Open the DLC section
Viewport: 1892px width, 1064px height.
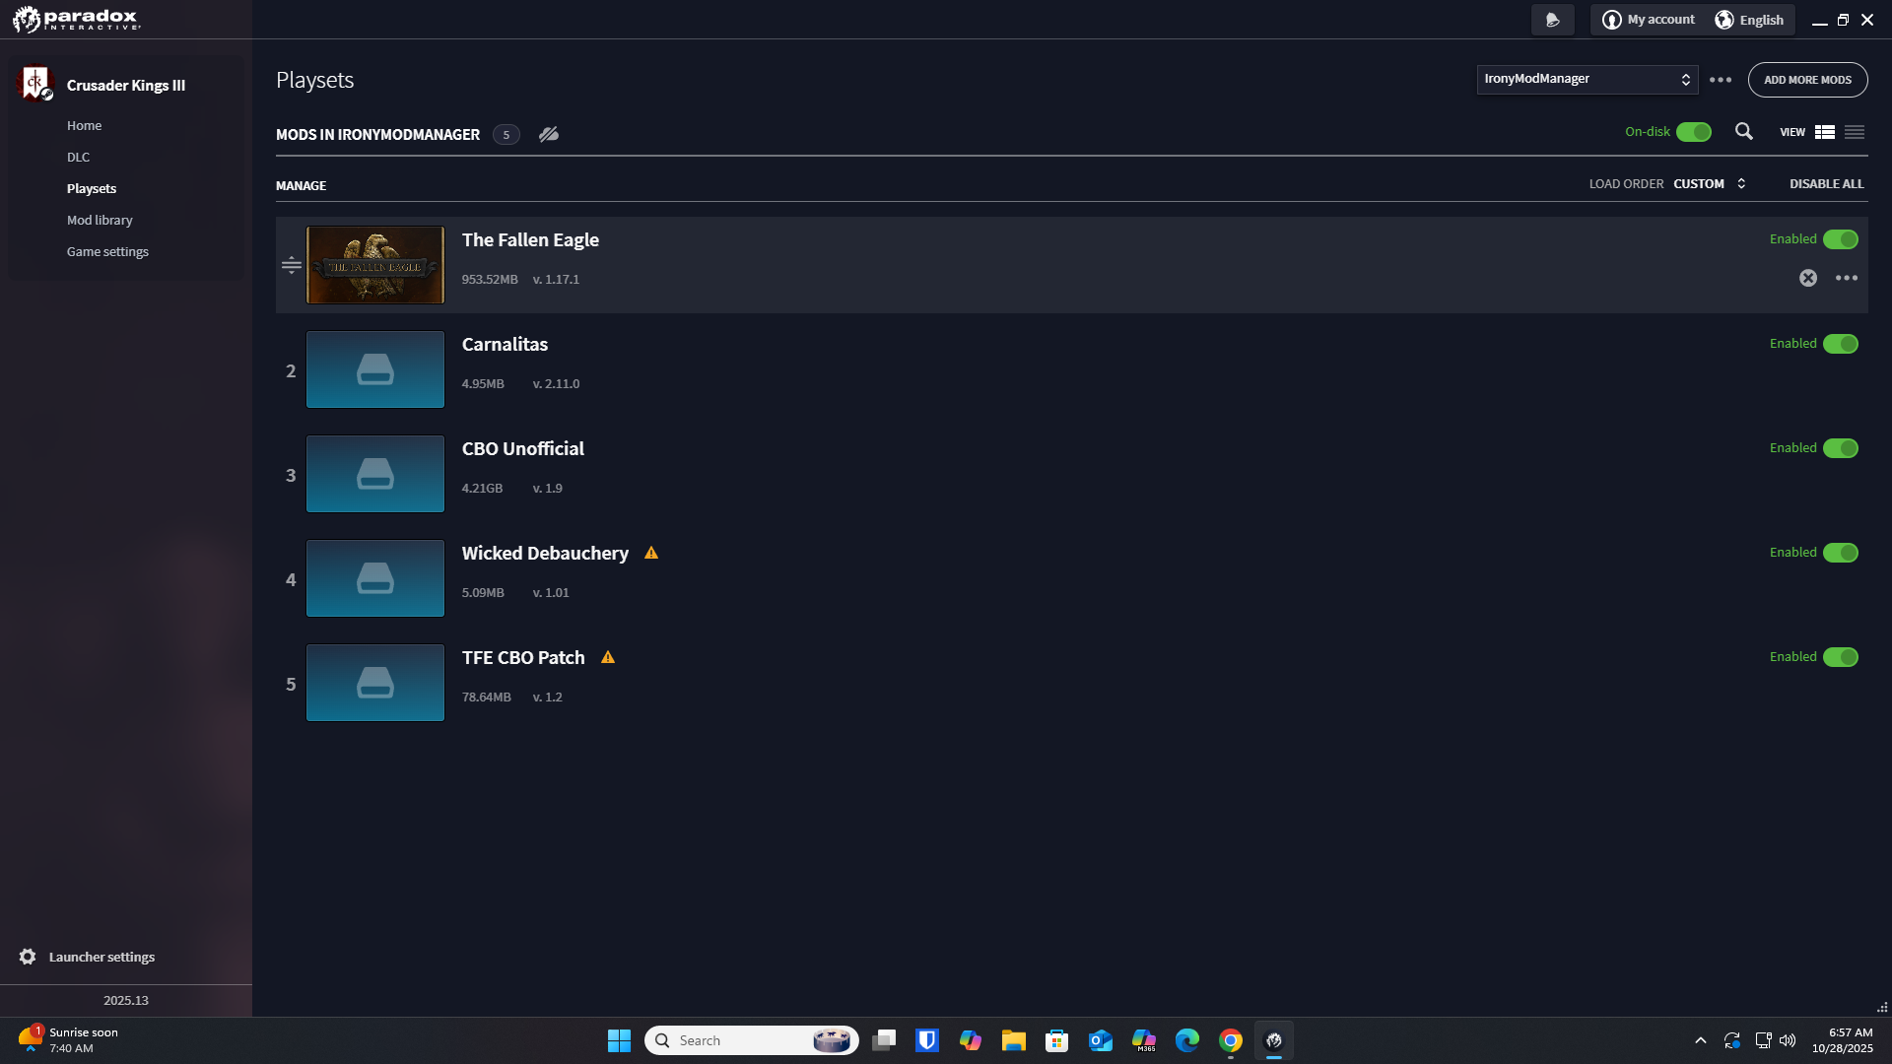(x=79, y=158)
